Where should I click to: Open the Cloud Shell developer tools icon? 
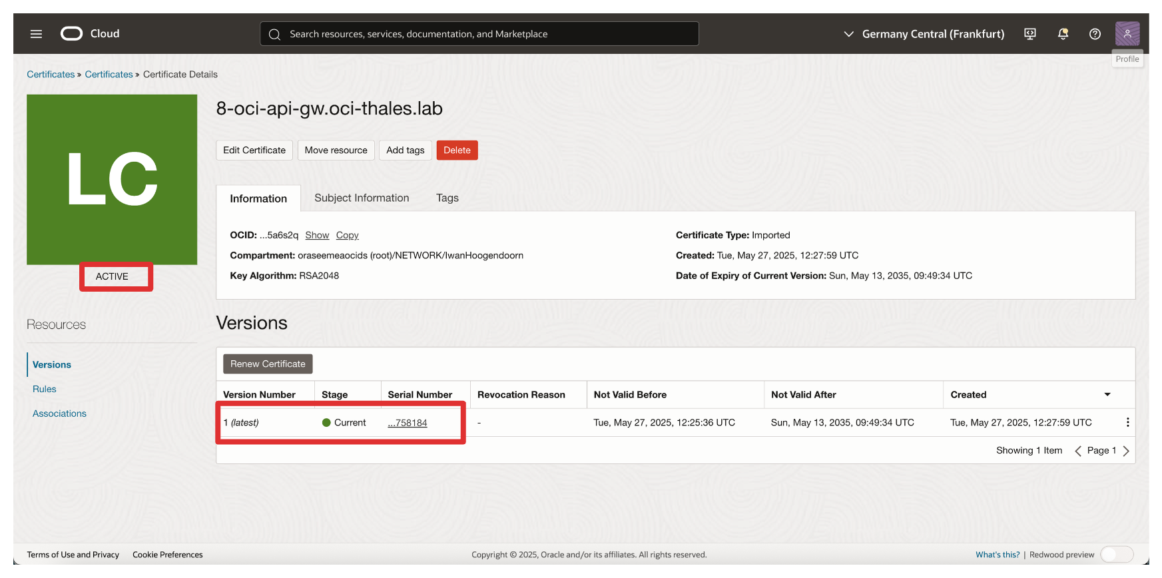point(1029,34)
